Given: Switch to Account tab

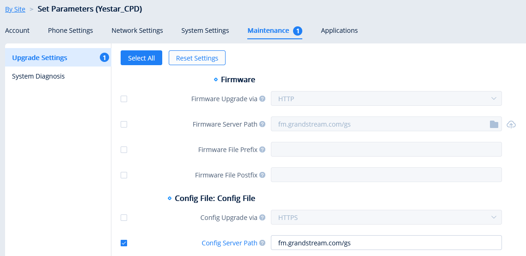Looking at the screenshot, I should tap(17, 30).
